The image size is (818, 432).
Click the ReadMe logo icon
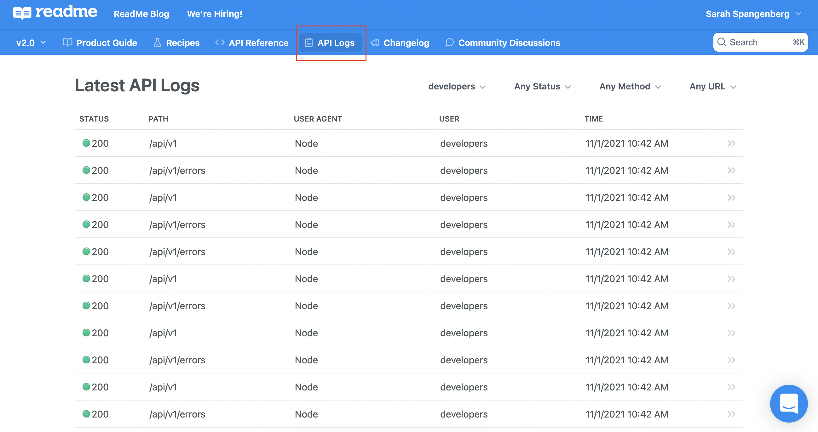point(22,13)
